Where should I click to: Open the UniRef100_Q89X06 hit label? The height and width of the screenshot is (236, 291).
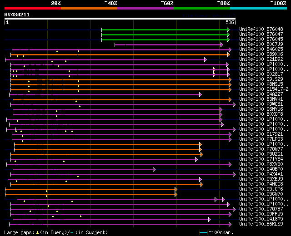coord(261,54)
